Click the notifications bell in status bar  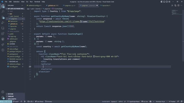181,102
